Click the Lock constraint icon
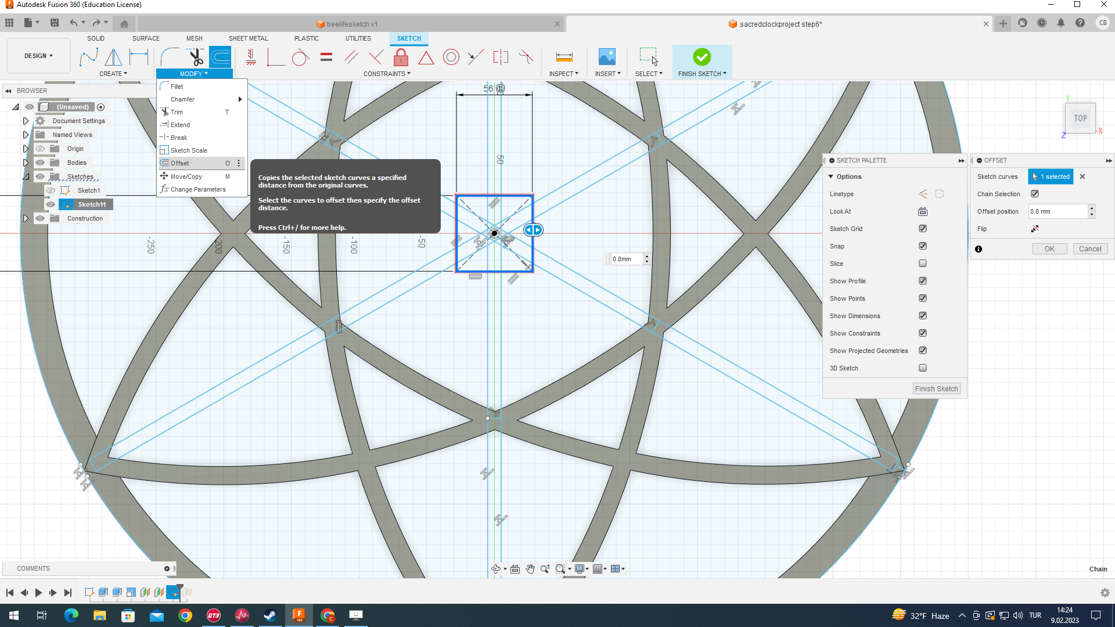Image resolution: width=1115 pixels, height=627 pixels. point(401,57)
